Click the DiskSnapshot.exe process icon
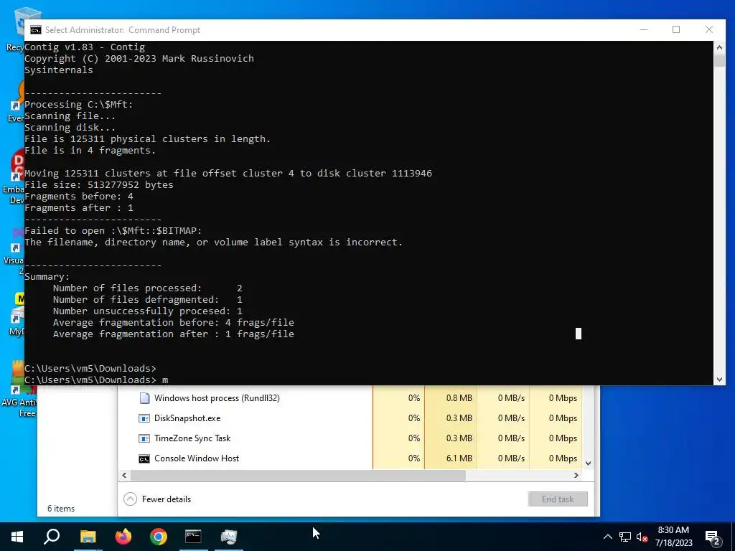Image resolution: width=735 pixels, height=551 pixels. [x=144, y=418]
